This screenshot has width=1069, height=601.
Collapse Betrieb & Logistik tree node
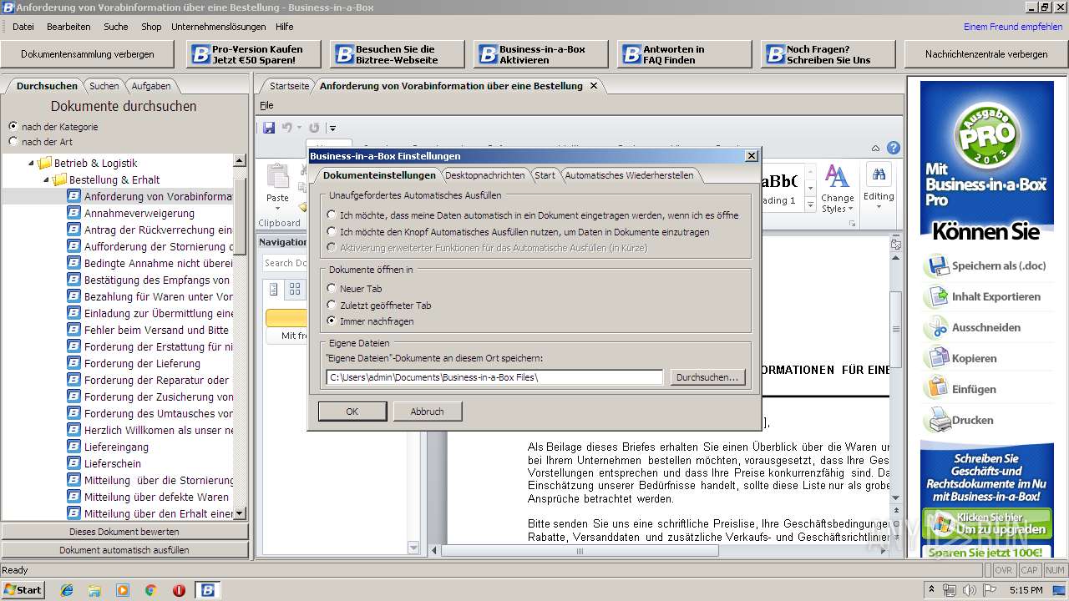coord(32,164)
